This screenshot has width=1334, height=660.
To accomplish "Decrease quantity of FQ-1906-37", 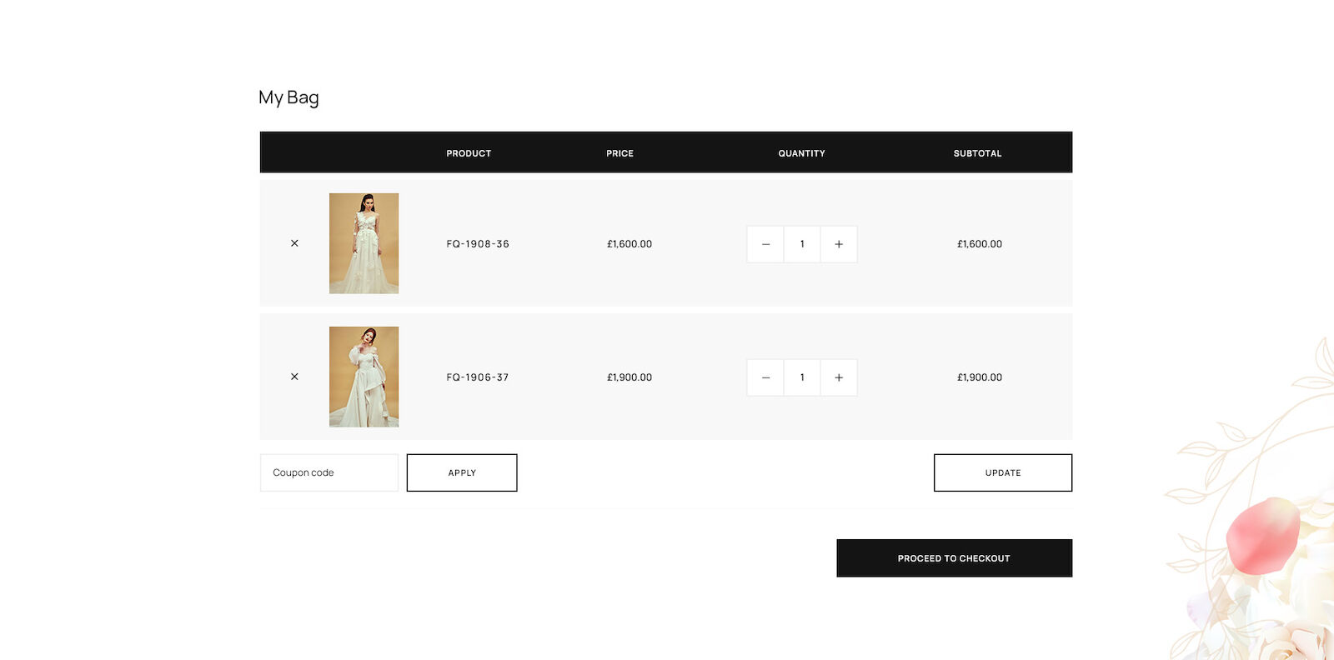I will (765, 377).
